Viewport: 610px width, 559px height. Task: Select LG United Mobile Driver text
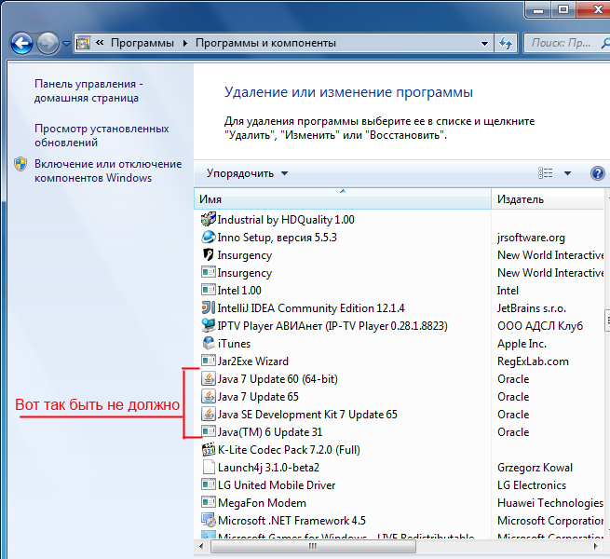(277, 485)
